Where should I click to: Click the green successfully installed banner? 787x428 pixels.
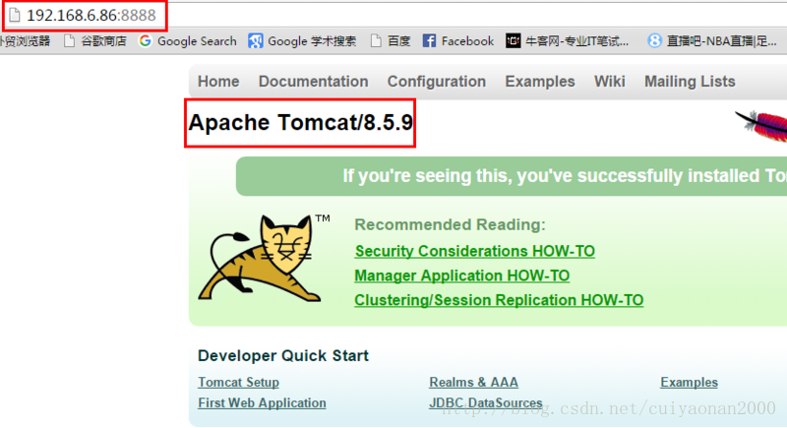[x=512, y=176]
